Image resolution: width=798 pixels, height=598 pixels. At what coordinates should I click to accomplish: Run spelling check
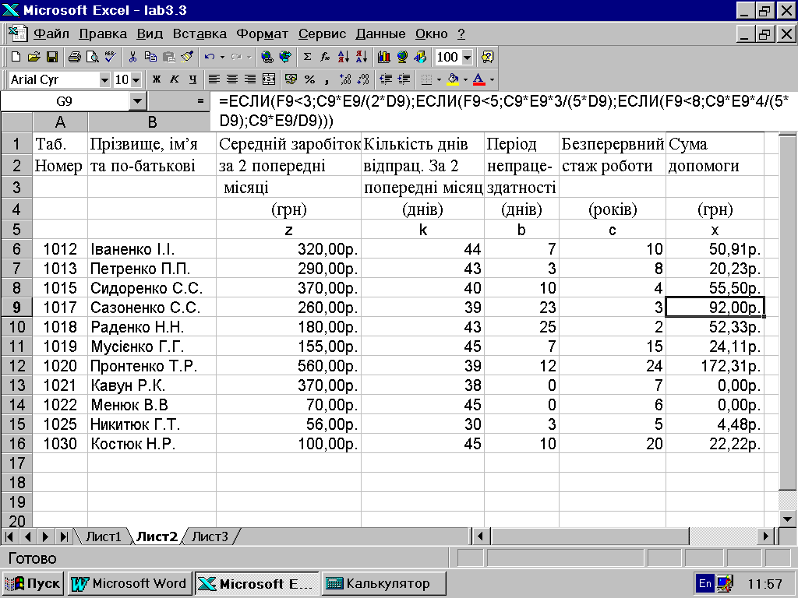[111, 57]
